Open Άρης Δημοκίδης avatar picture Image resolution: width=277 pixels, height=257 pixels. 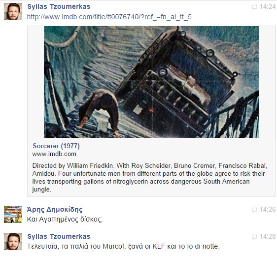pos(13,214)
